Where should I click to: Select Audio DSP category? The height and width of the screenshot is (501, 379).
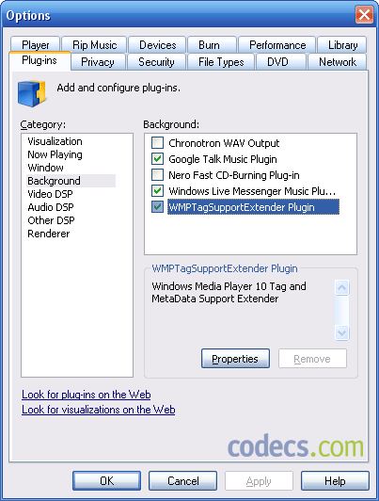point(51,207)
